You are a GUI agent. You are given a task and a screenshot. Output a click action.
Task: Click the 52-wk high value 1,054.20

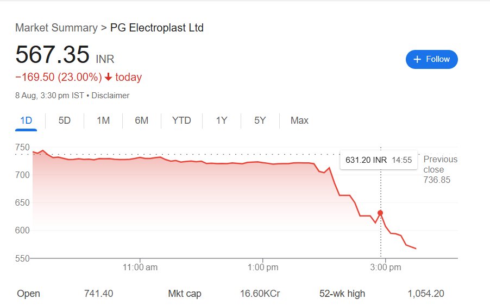[x=425, y=294]
